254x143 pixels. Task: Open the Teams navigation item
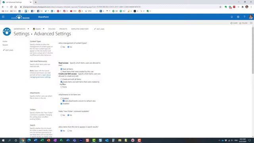coord(37,29)
